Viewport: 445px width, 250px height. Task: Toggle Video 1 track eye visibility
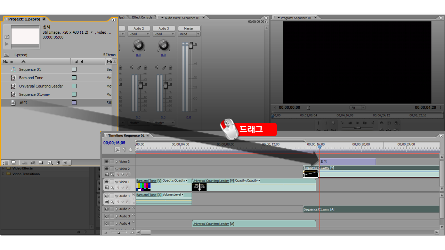point(107,182)
